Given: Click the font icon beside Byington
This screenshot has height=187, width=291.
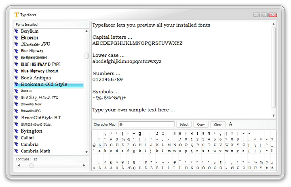Looking at the screenshot, I should pos(17,131).
